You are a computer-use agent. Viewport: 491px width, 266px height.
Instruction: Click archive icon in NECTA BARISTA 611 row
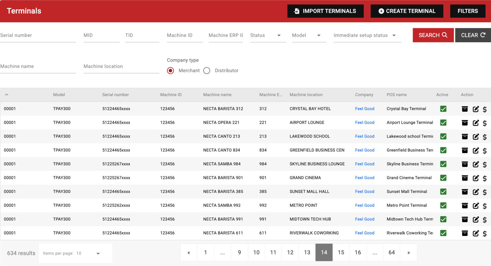click(465, 233)
